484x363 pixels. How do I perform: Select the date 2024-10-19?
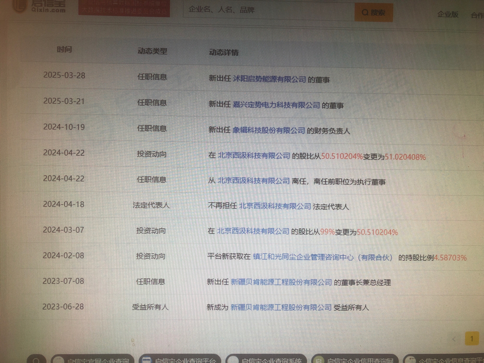pyautogui.click(x=64, y=127)
